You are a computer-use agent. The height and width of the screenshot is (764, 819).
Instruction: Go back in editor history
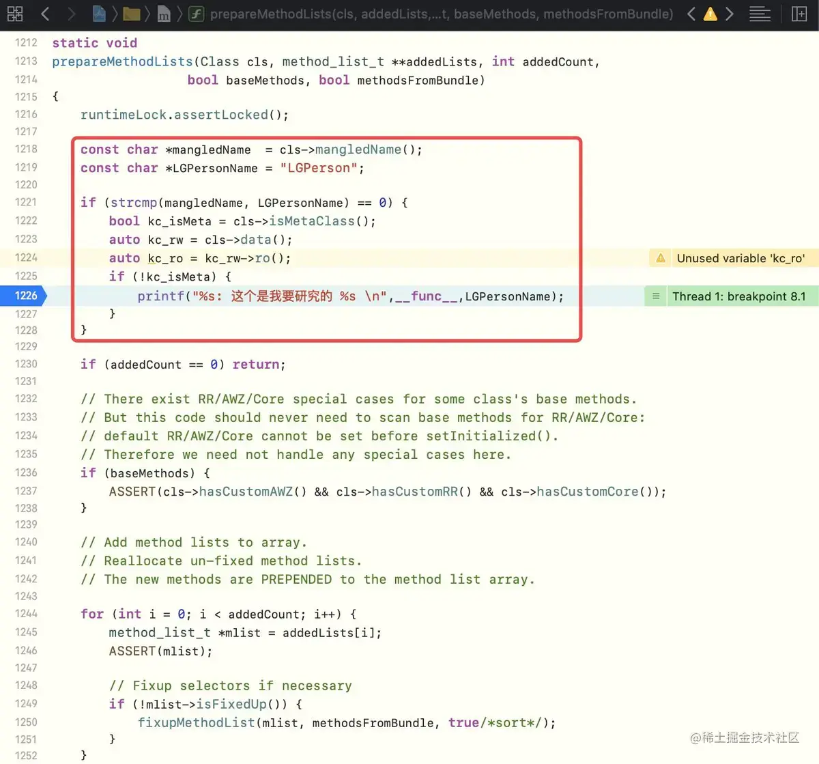45,14
